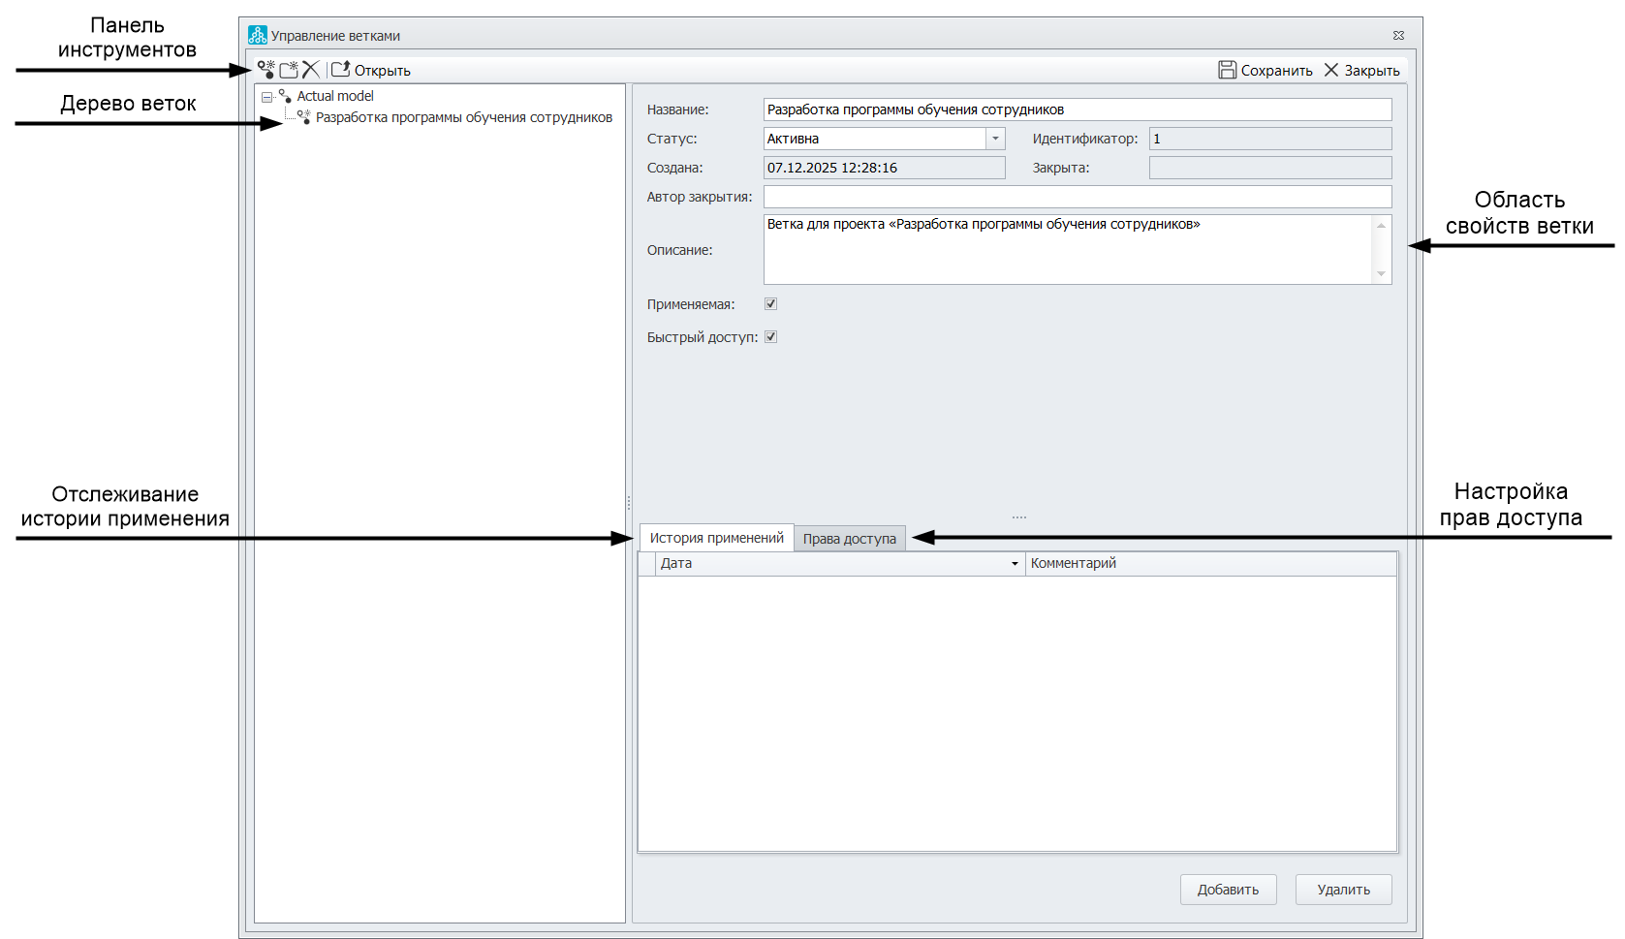Open the Дата column filter dropdown arrow
The height and width of the screenshot is (939, 1625).
click(1015, 564)
